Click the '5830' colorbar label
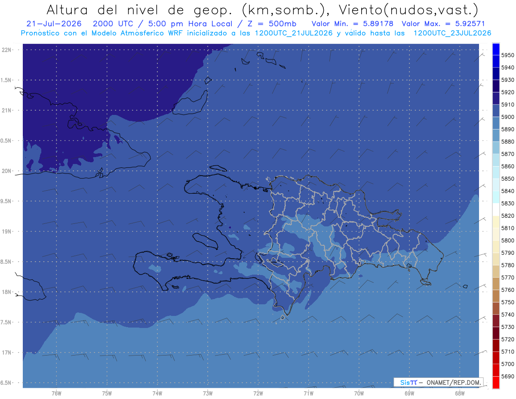This screenshot has height=399, width=516. 508,203
